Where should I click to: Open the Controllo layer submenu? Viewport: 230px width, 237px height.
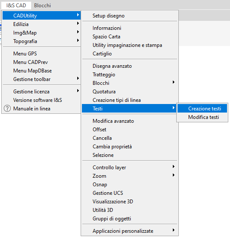click(130, 168)
